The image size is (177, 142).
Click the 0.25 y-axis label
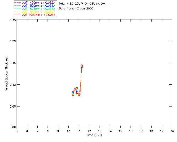click(x=13, y=20)
